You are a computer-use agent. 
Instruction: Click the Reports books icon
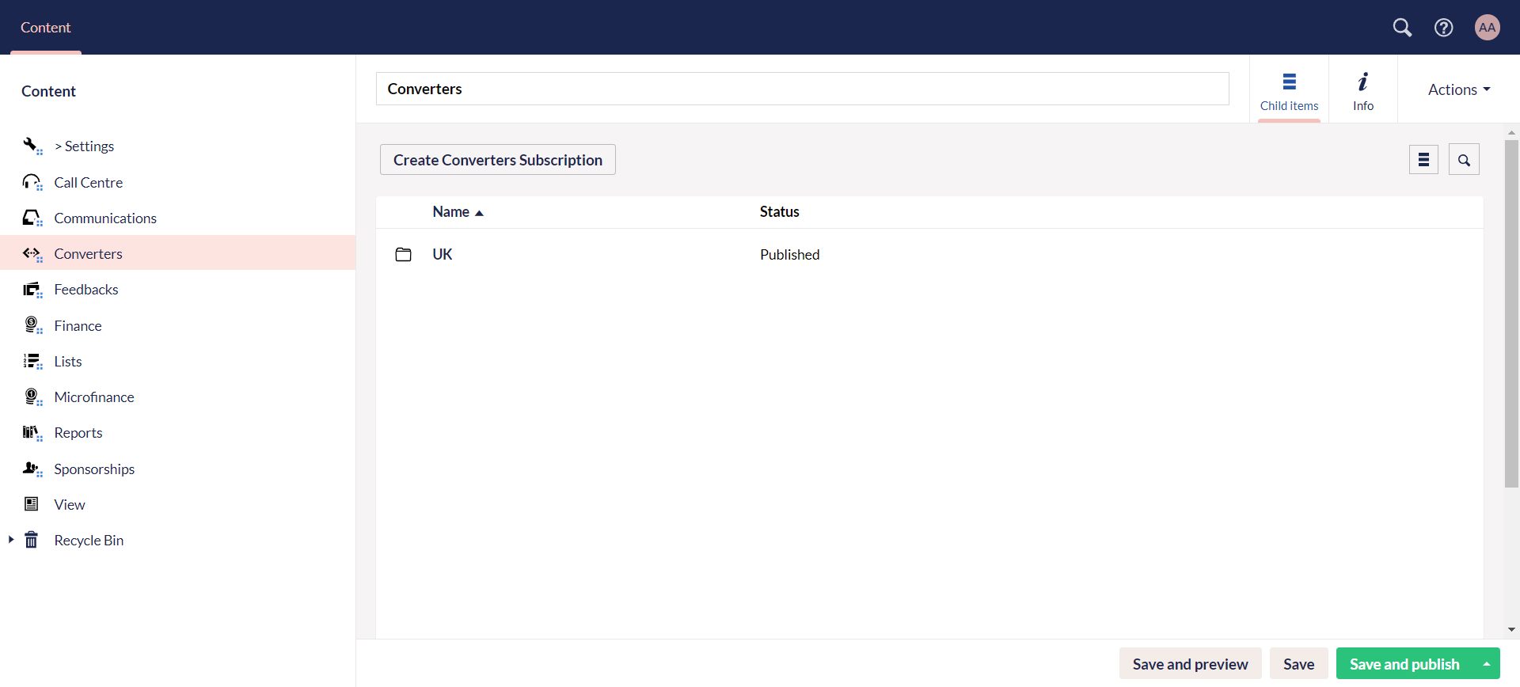[x=32, y=433]
